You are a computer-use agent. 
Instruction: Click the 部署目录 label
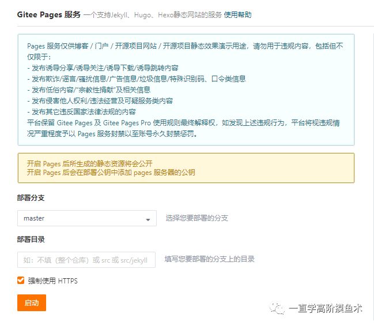click(x=31, y=239)
